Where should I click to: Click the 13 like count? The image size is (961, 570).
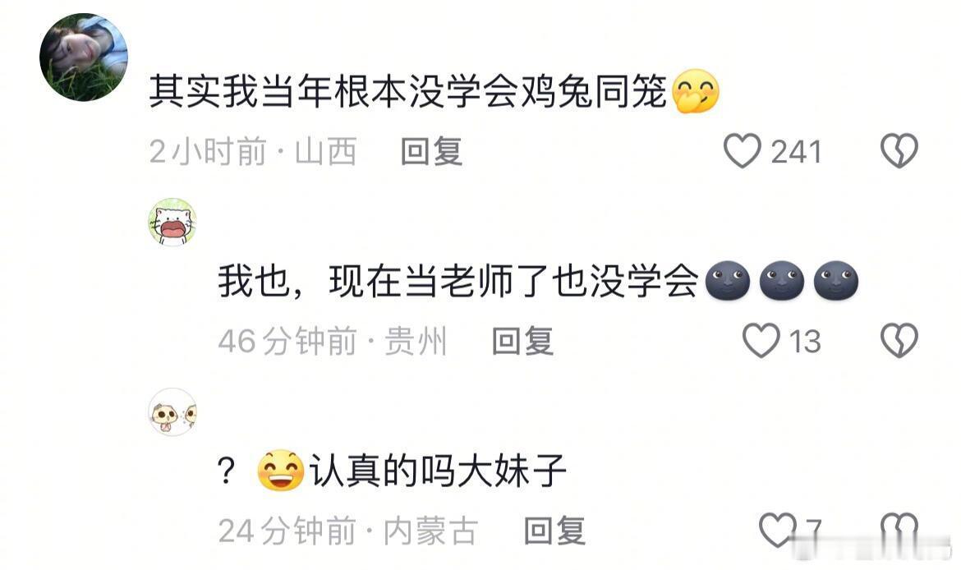tap(805, 342)
